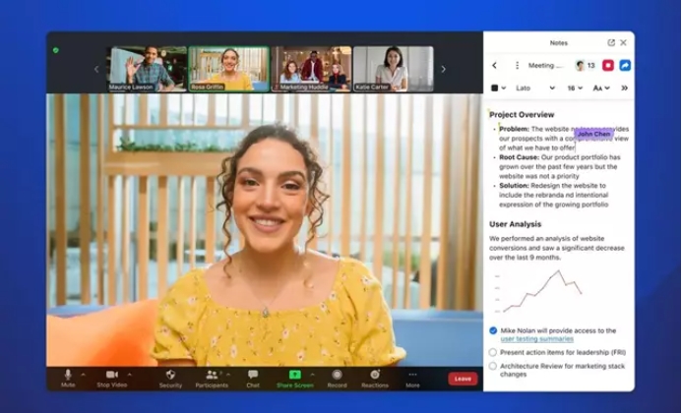Image resolution: width=682 pixels, height=413 pixels.
Task: Check Architecture Review for marketing stack
Action: click(x=493, y=366)
